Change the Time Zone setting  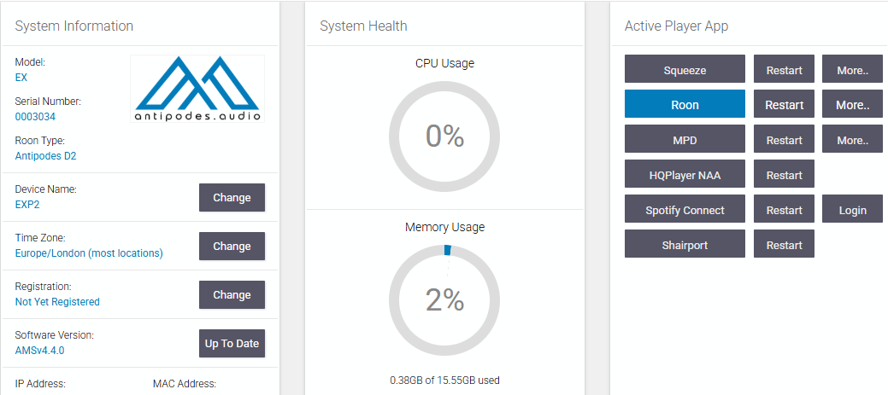(232, 246)
